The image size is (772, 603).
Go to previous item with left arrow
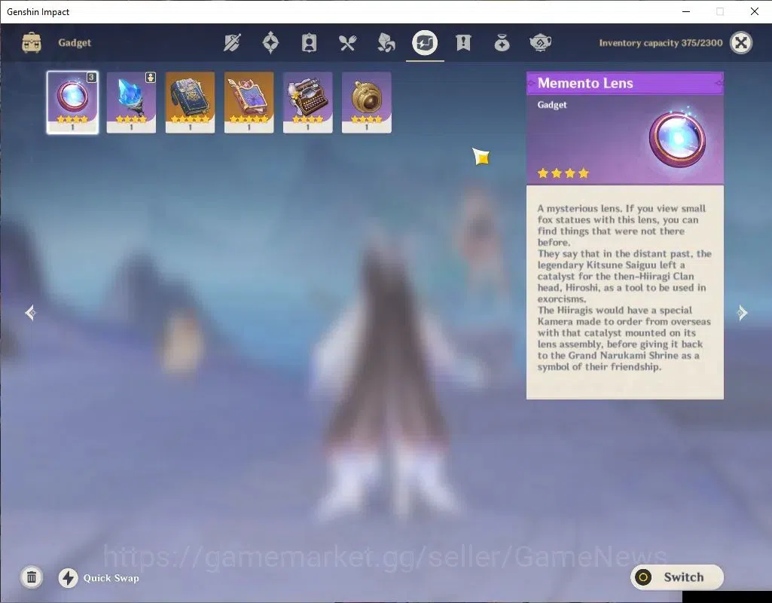tap(31, 312)
